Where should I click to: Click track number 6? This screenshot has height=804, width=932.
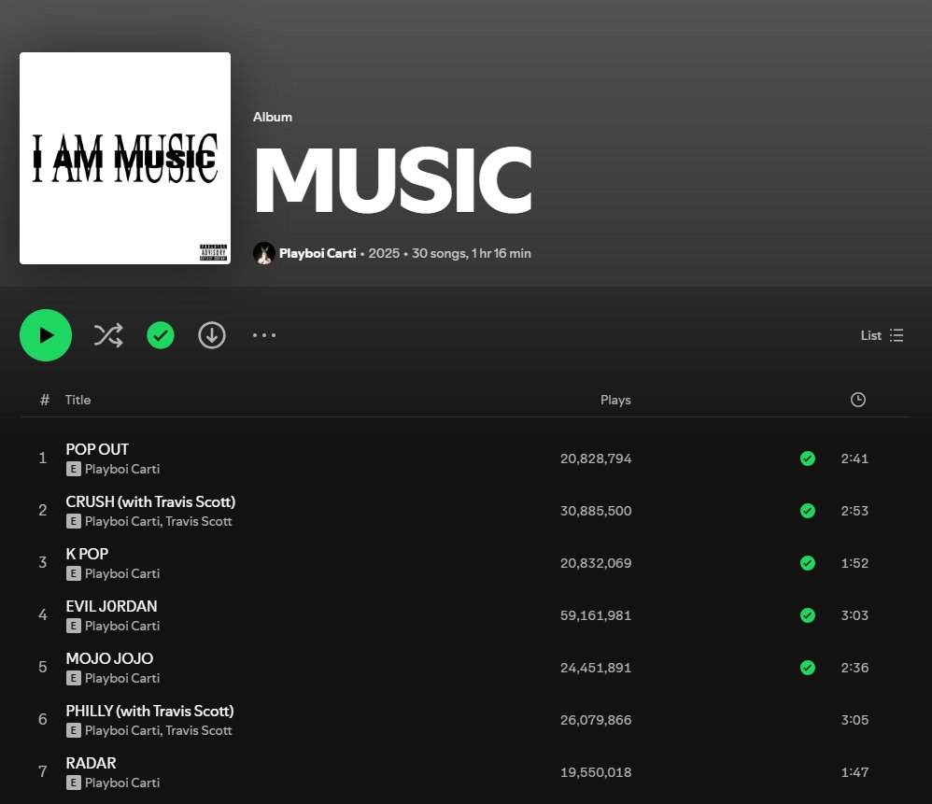43,719
